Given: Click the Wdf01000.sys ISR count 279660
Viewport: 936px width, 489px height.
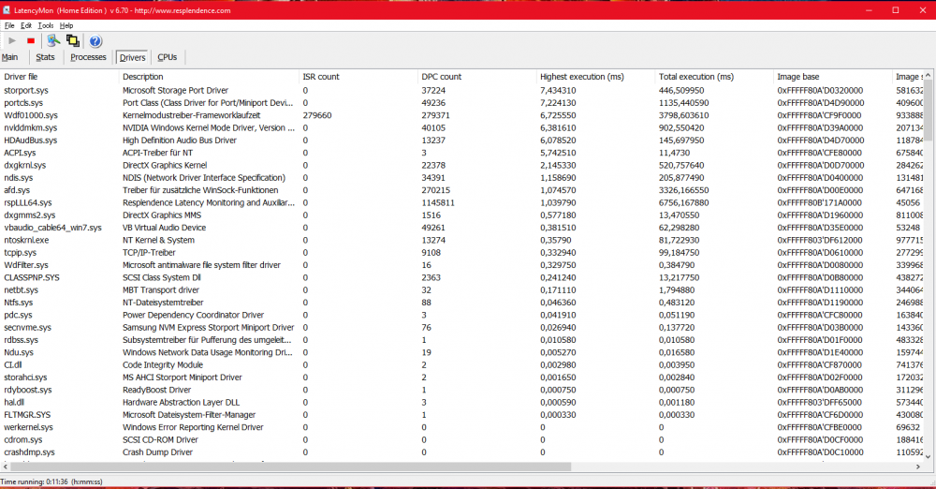Looking at the screenshot, I should click(317, 115).
